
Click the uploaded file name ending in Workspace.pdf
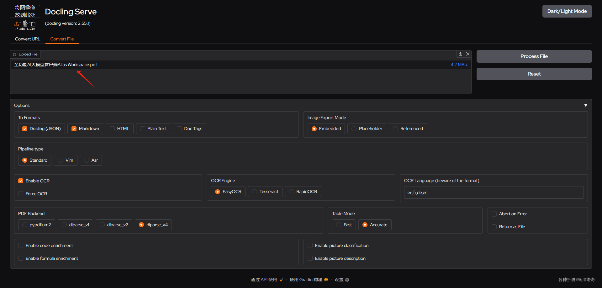pyautogui.click(x=55, y=65)
